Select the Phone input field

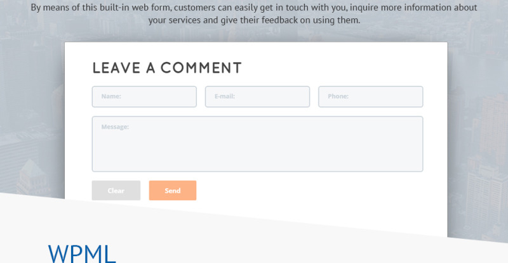coord(371,96)
